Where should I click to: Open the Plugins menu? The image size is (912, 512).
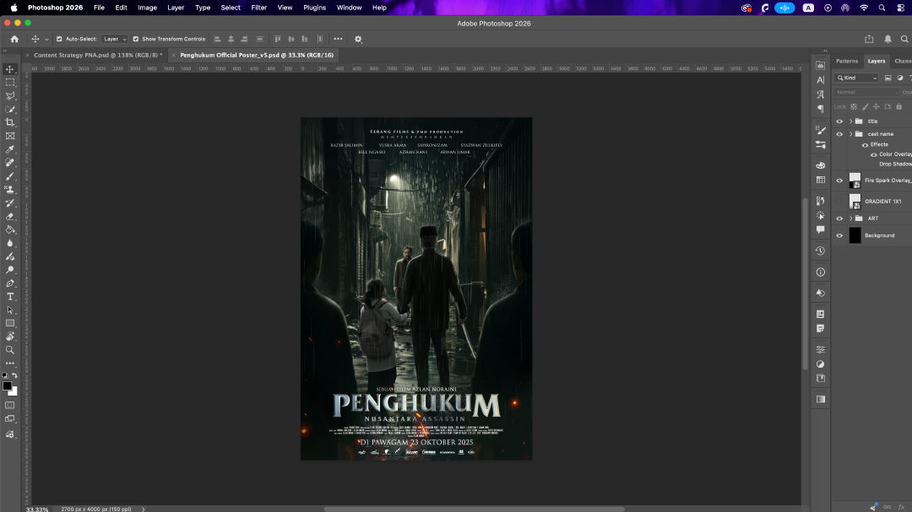point(315,8)
